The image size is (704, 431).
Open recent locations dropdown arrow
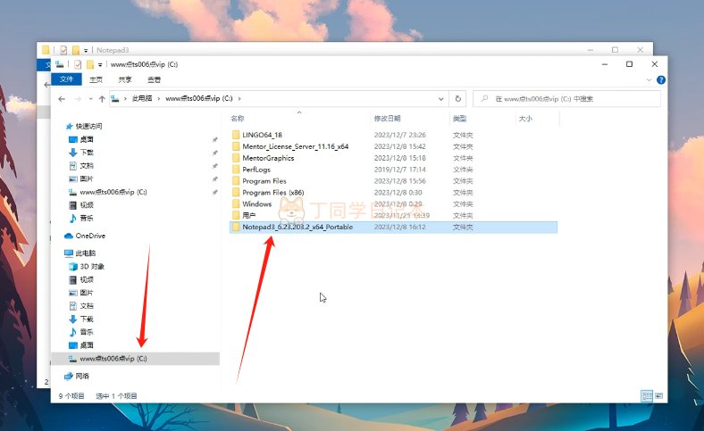point(90,99)
